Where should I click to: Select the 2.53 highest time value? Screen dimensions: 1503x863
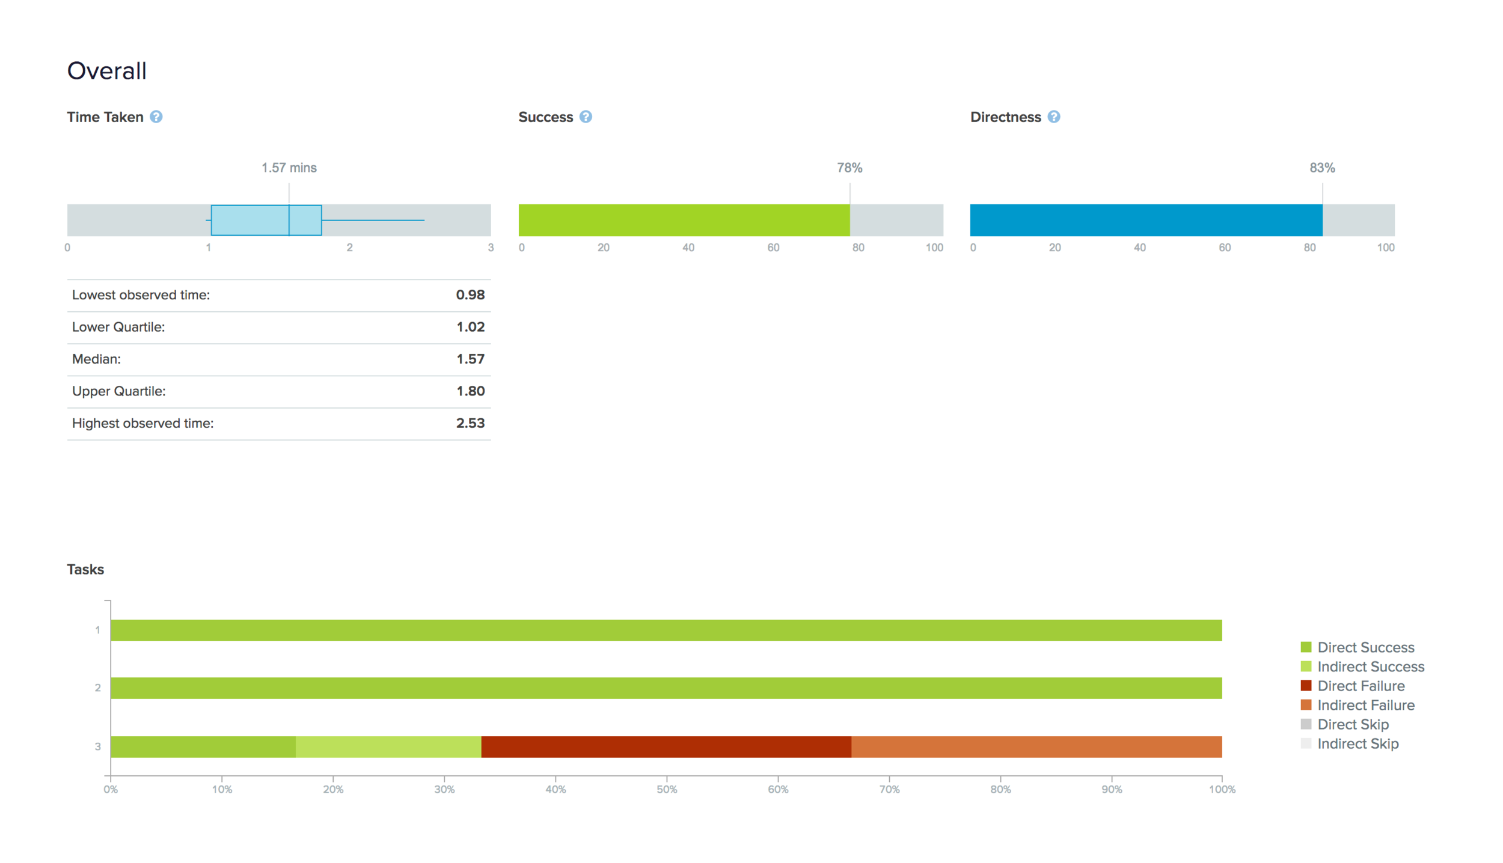pyautogui.click(x=470, y=423)
